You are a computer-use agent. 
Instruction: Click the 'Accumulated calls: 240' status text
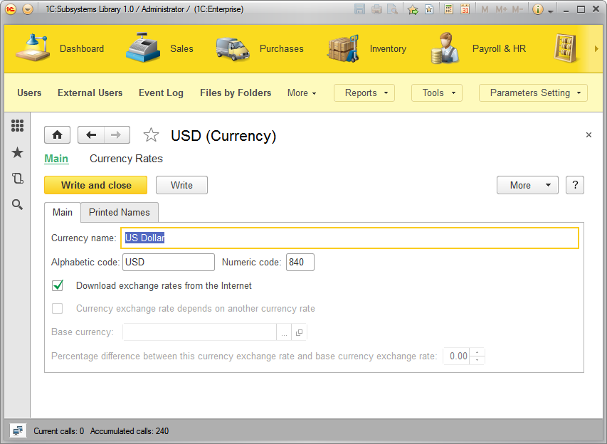(x=130, y=431)
